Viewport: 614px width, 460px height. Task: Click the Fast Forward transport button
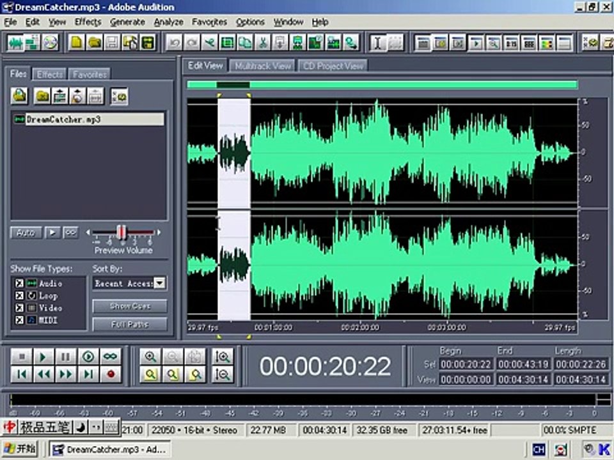coord(65,374)
